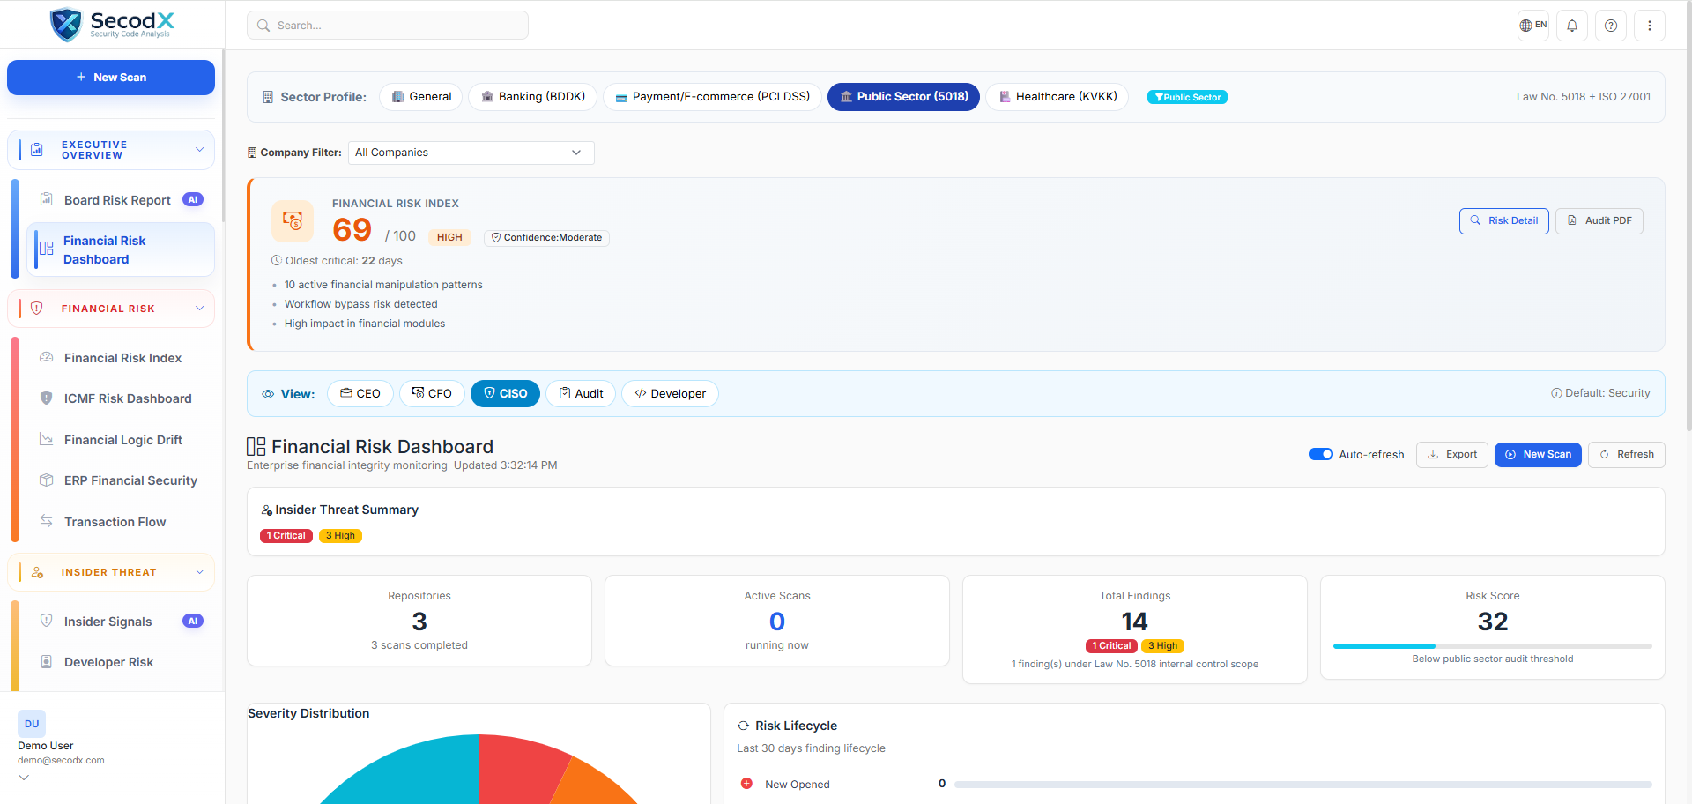
Task: Click the Transaction Flow arrows icon
Action: click(x=47, y=521)
